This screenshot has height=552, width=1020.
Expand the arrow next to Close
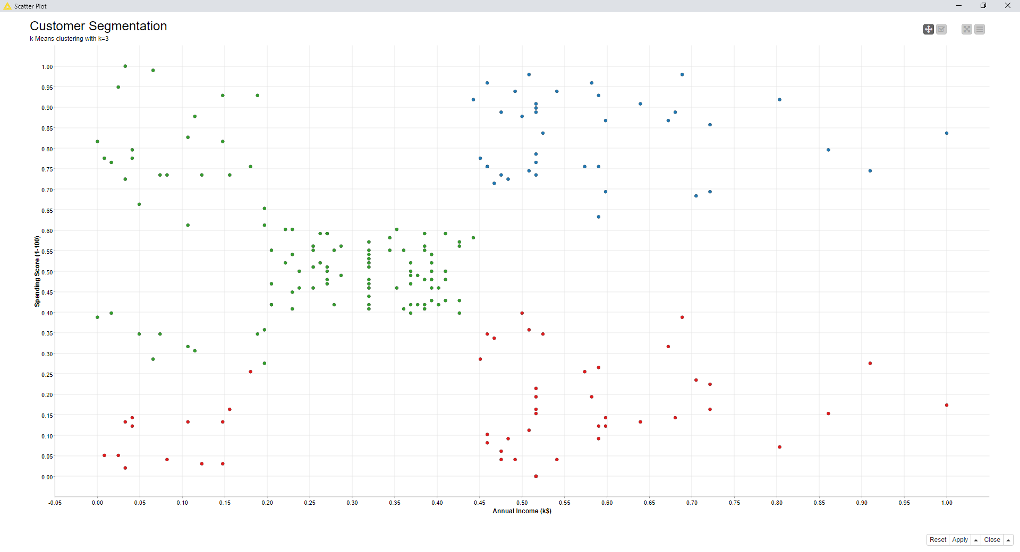[x=1008, y=540]
